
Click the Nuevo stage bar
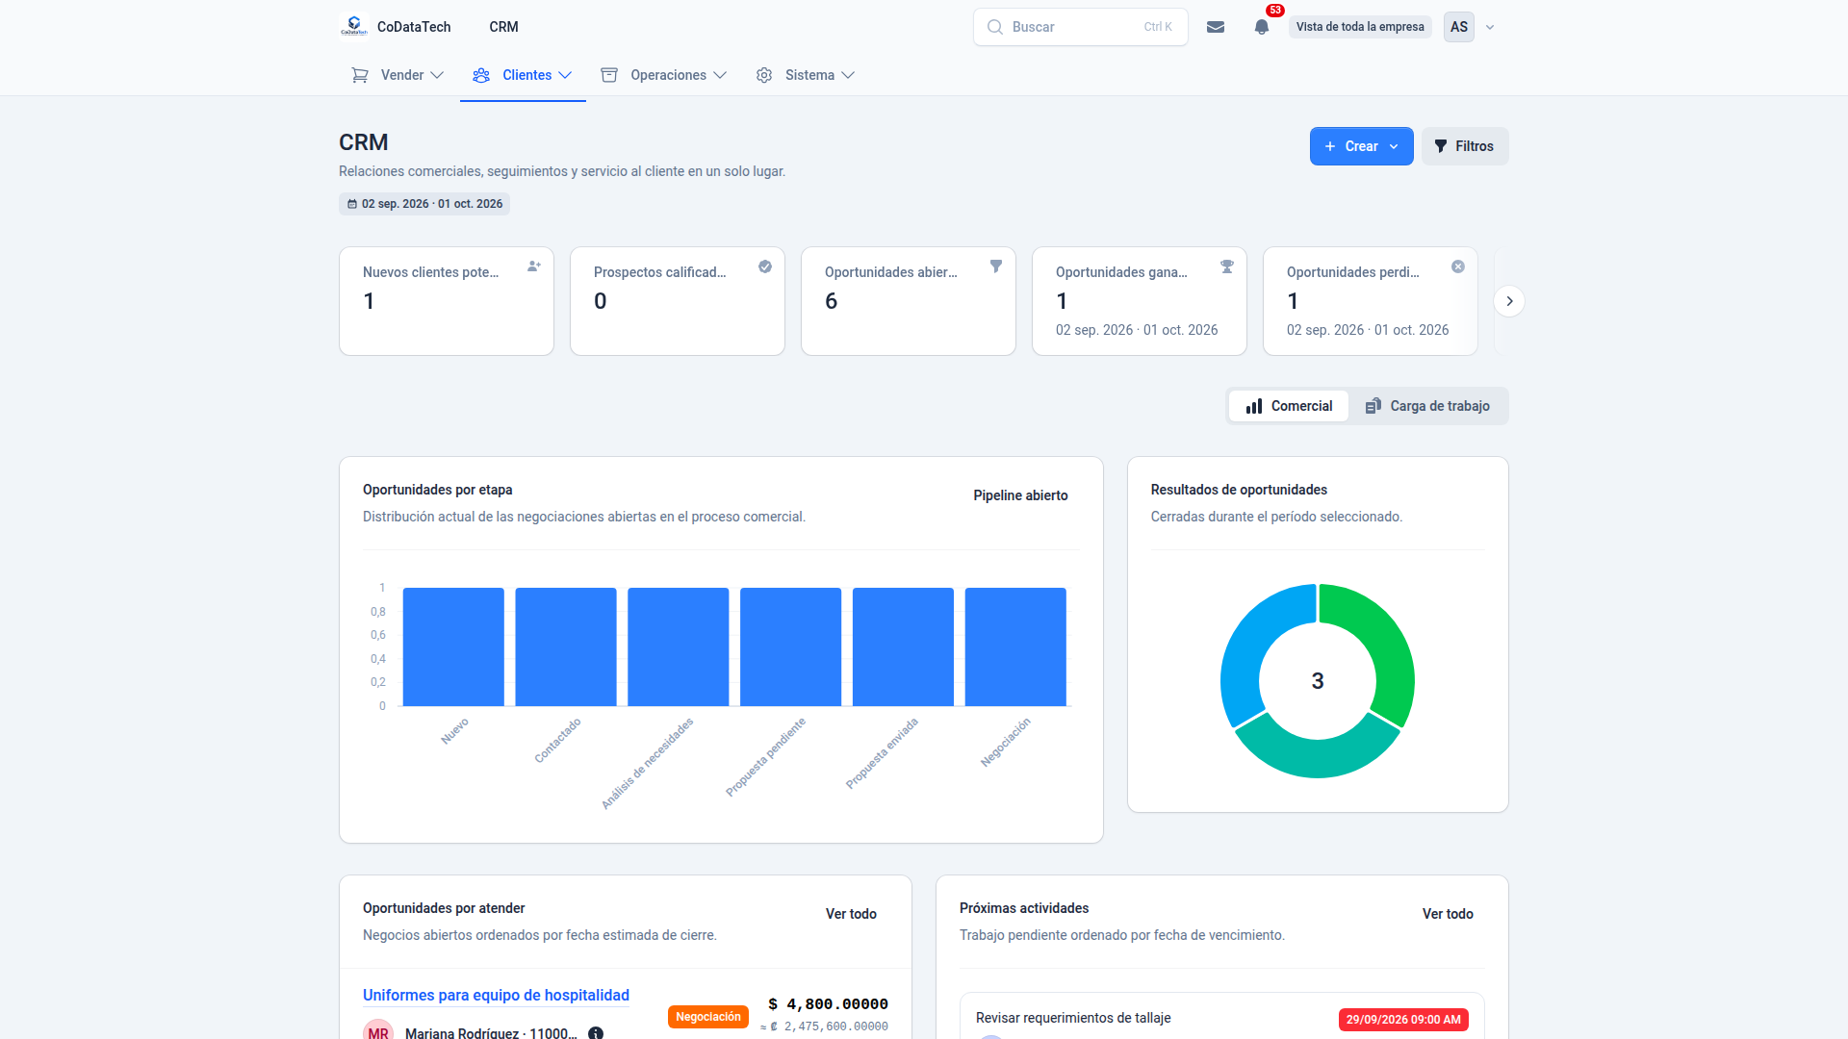coord(453,646)
